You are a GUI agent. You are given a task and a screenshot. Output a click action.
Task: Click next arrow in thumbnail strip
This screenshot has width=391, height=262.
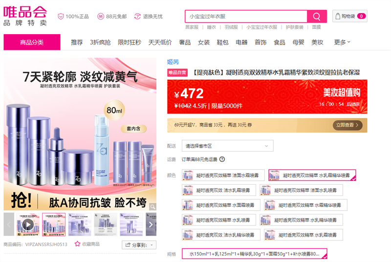(x=151, y=224)
